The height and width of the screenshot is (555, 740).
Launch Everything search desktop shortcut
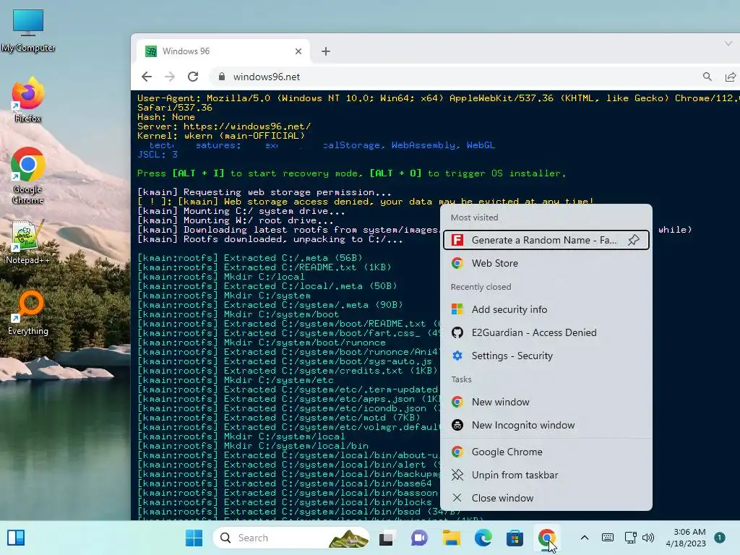click(x=28, y=313)
